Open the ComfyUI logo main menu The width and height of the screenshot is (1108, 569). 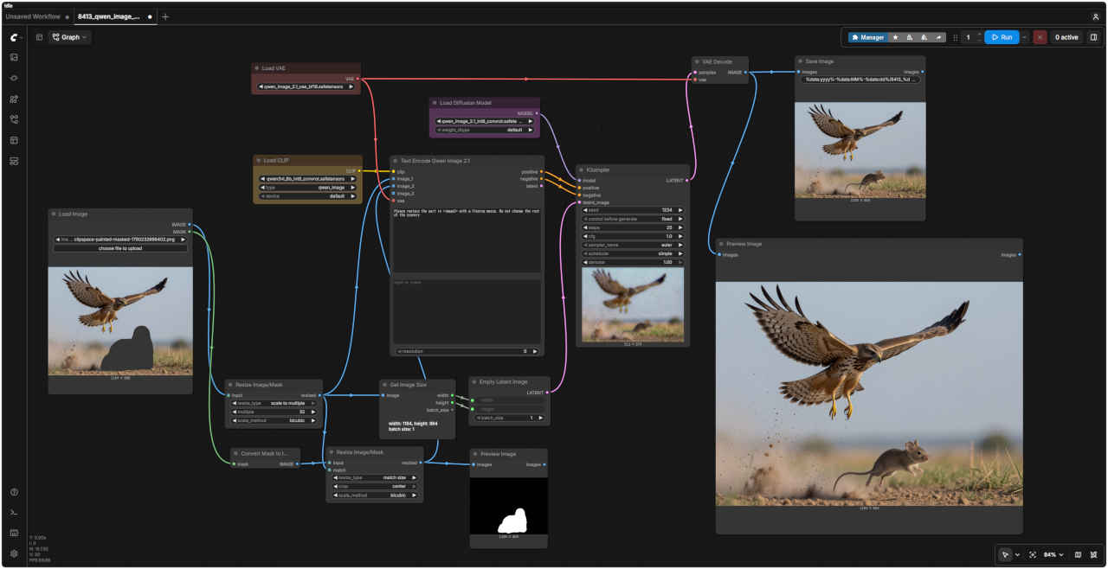[14, 37]
